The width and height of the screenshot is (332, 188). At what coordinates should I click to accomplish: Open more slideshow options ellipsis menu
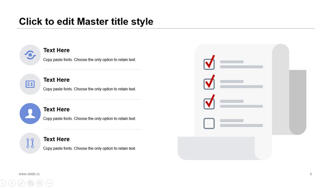[x=49, y=183]
